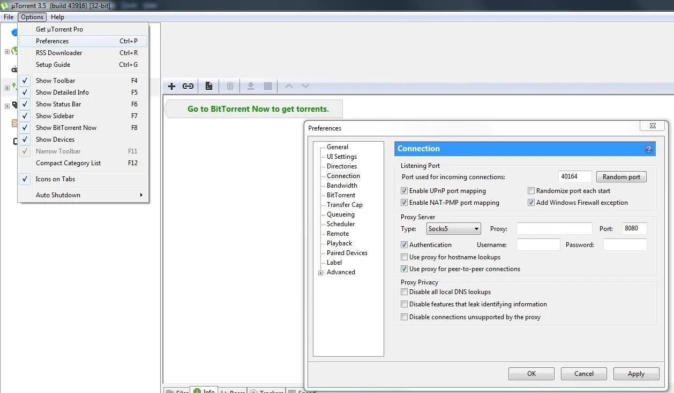Select BitTorrent in the Preferences tree
Image resolution: width=674 pixels, height=393 pixels.
pyautogui.click(x=341, y=195)
